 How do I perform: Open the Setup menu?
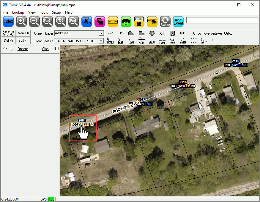click(x=56, y=12)
